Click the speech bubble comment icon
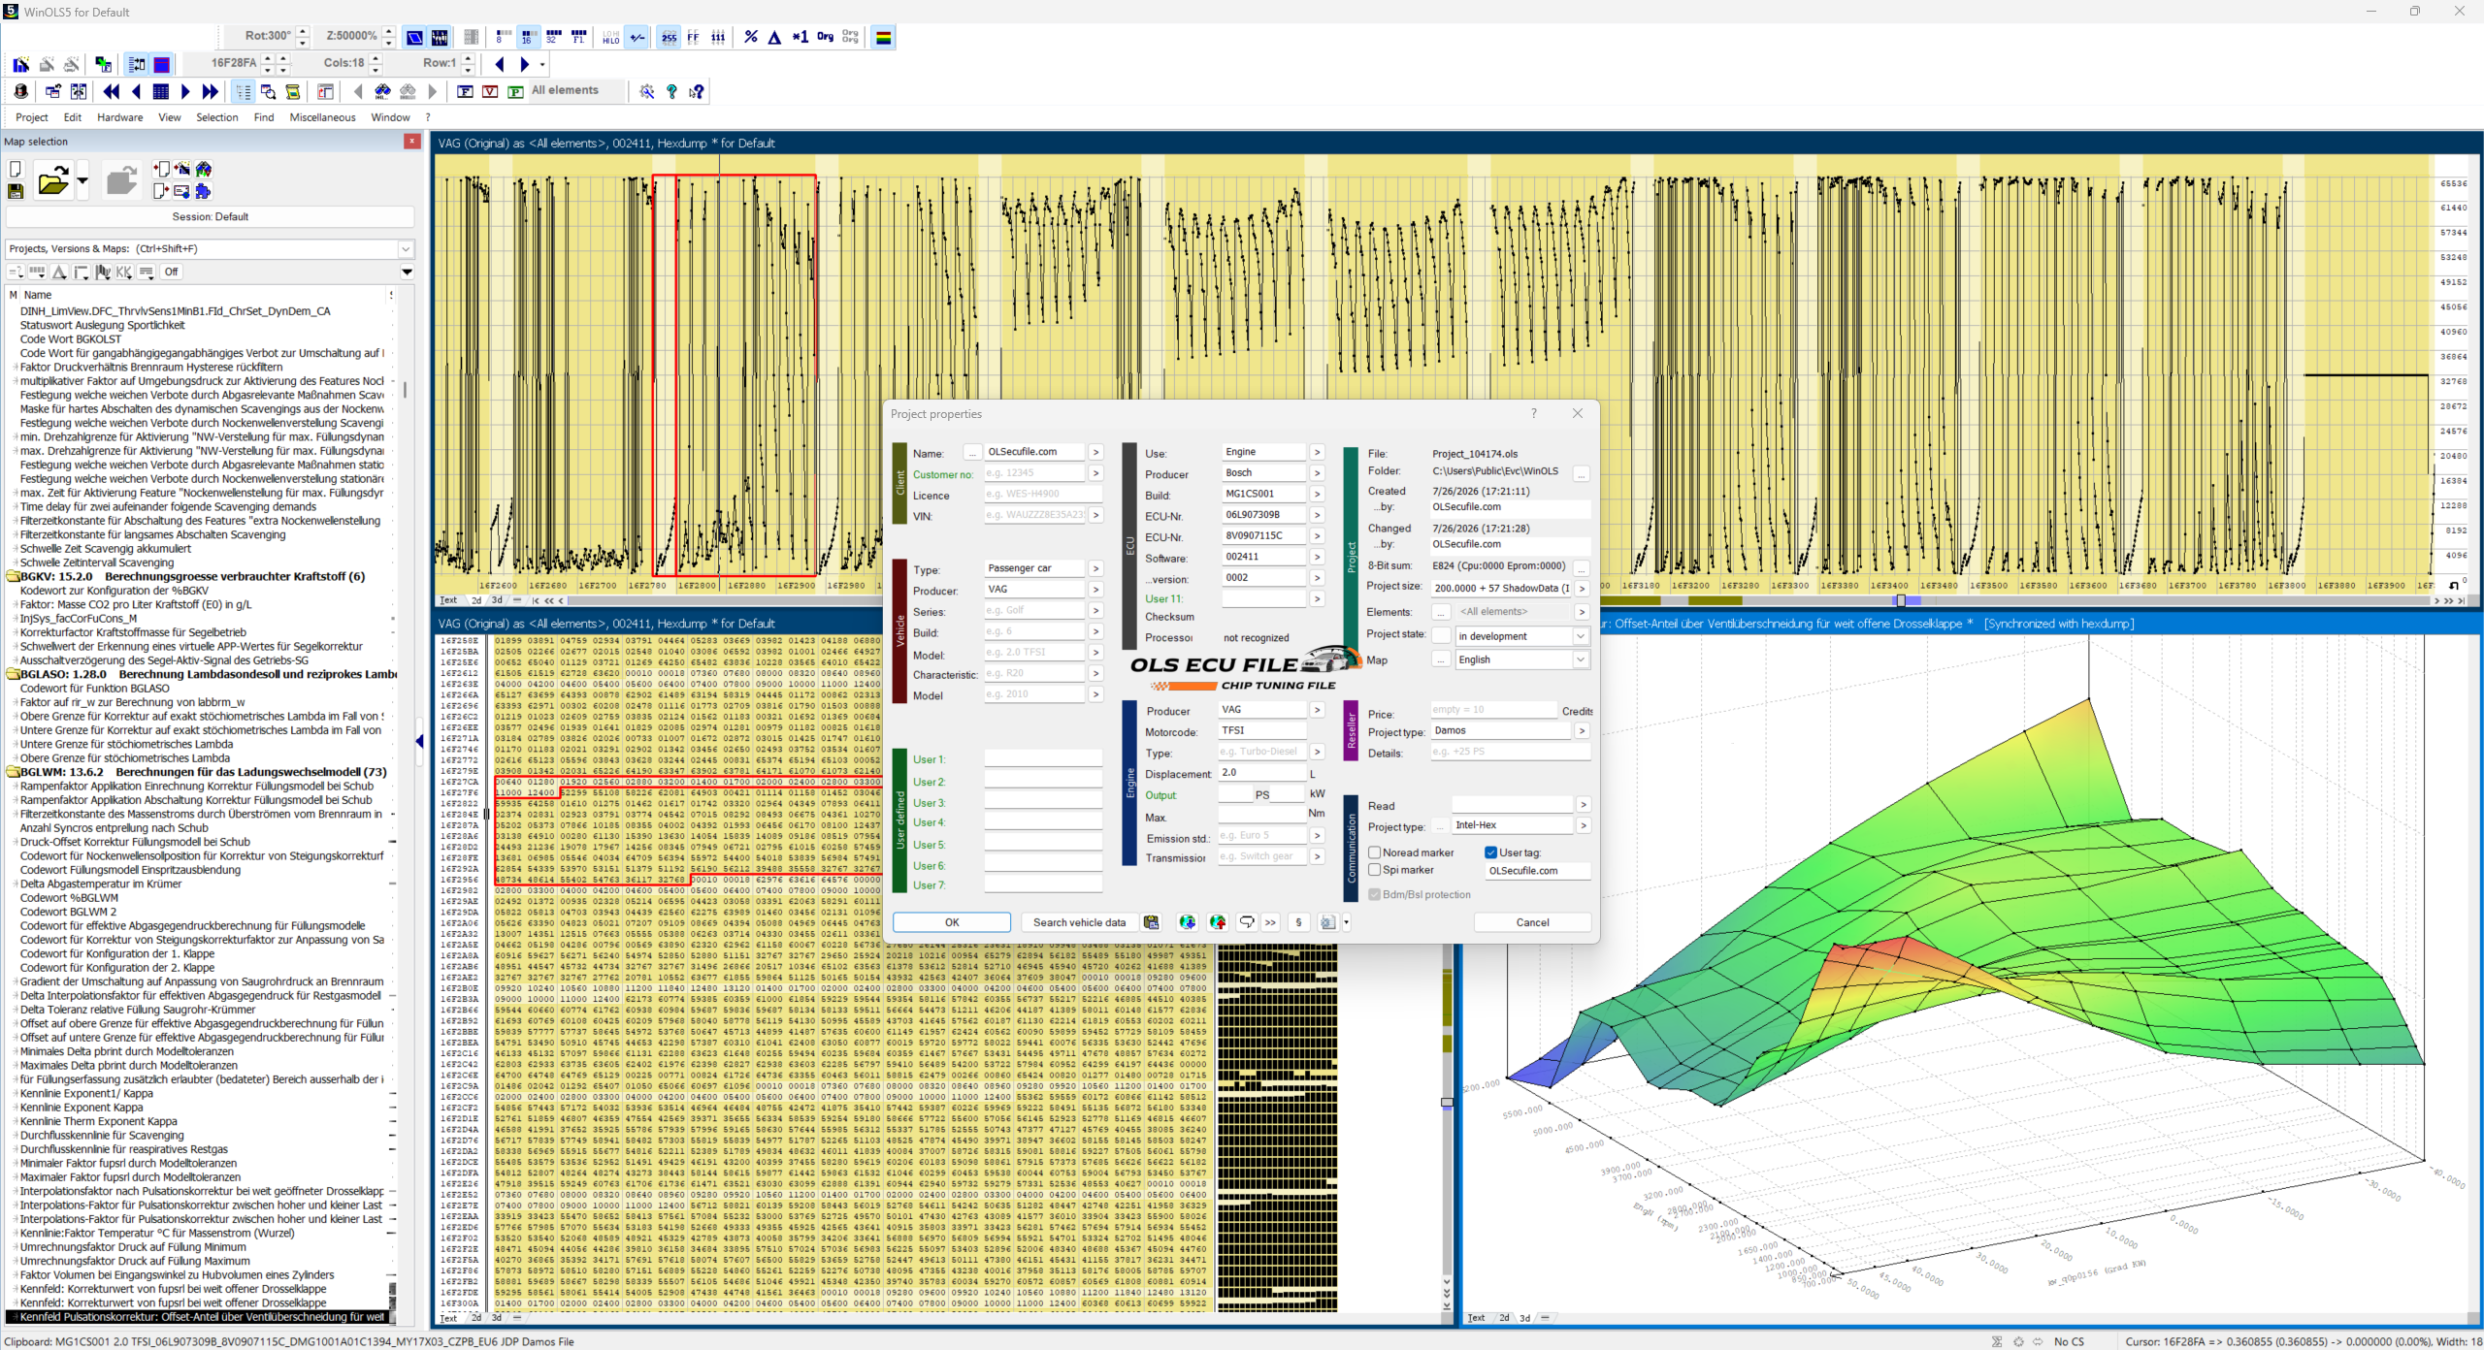The height and width of the screenshot is (1350, 2484). coord(1247,922)
